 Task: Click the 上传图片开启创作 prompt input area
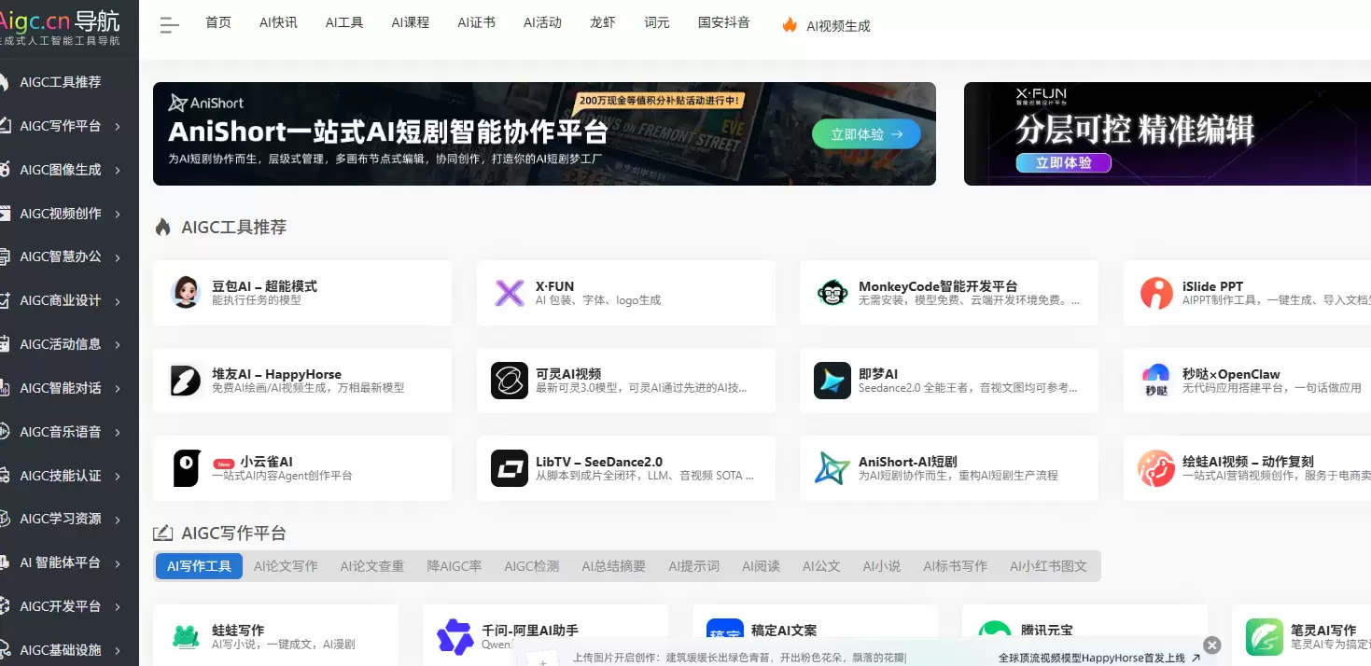click(x=738, y=658)
